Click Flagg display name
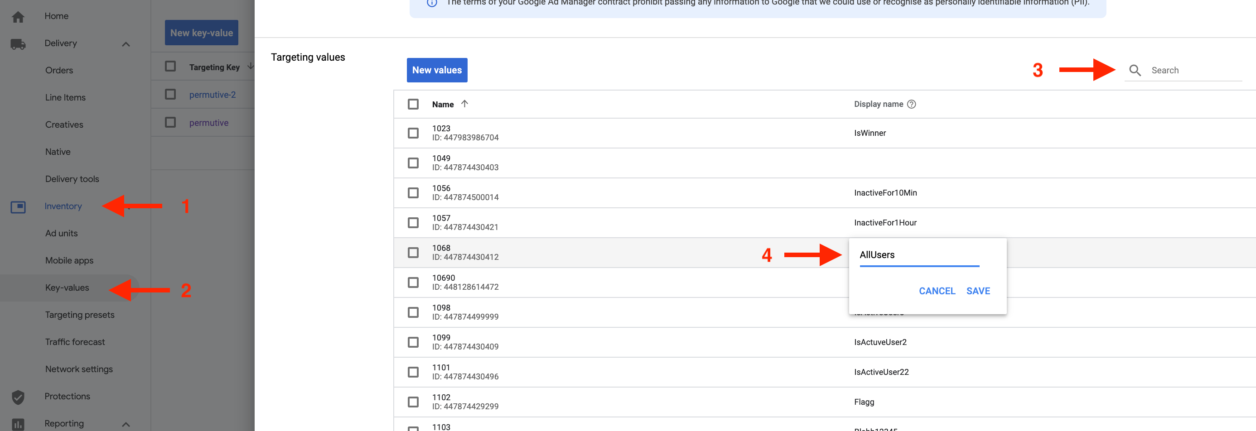This screenshot has height=431, width=1256. 864,402
